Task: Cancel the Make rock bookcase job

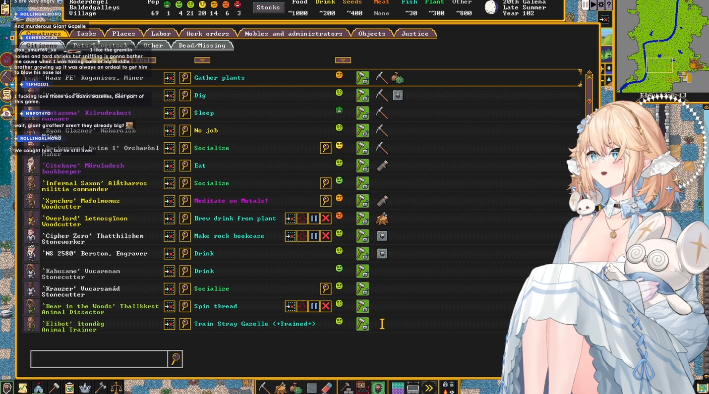Action: 326,236
